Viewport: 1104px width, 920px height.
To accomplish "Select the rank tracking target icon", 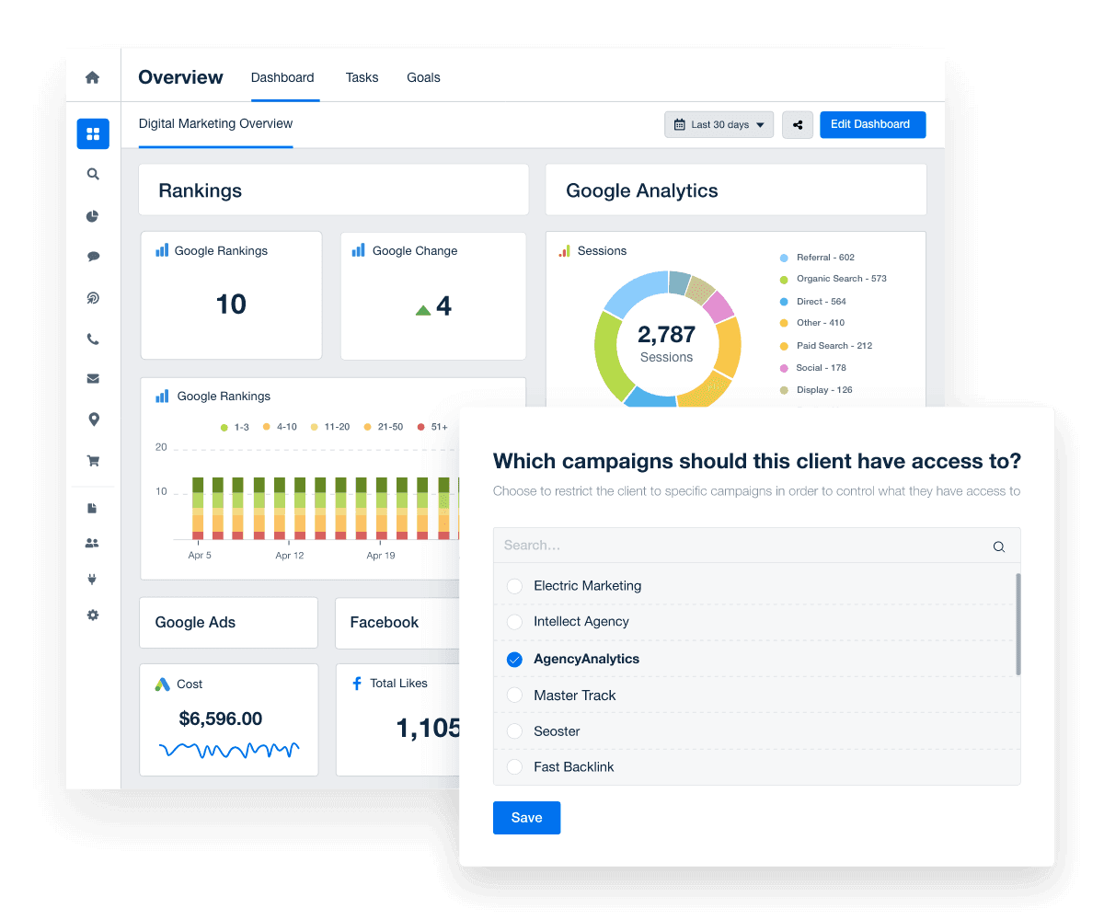I will (x=92, y=297).
